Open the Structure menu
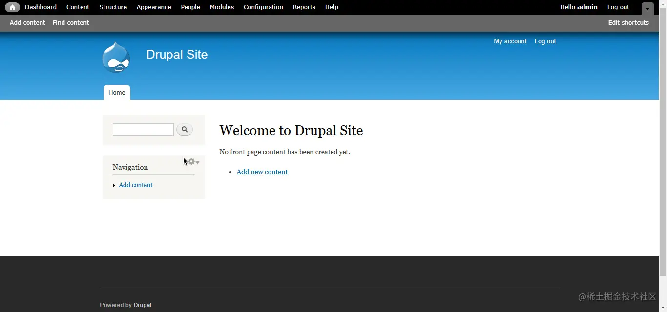Viewport: 667px width, 312px height. tap(113, 7)
